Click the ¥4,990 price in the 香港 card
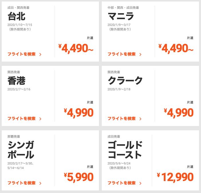201x193 pixels. 79,113
